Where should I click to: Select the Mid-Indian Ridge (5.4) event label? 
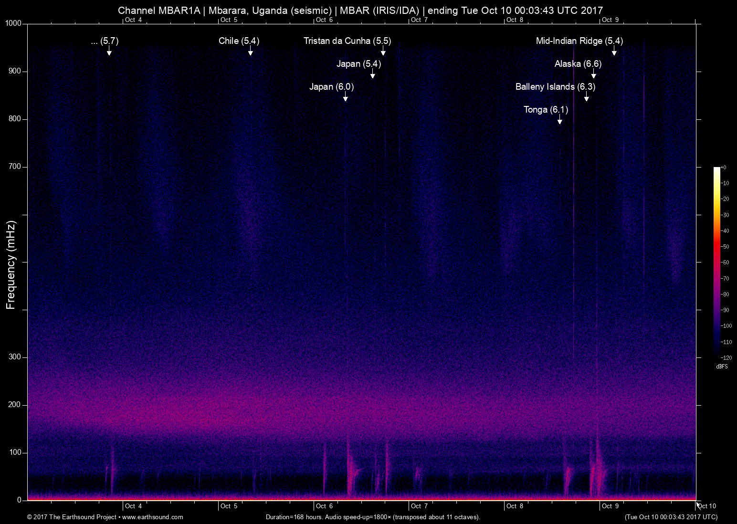coord(579,41)
